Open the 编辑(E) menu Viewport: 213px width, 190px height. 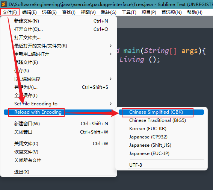tap(29, 12)
